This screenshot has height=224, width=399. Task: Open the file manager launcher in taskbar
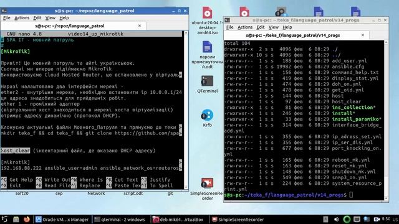(x=16, y=220)
